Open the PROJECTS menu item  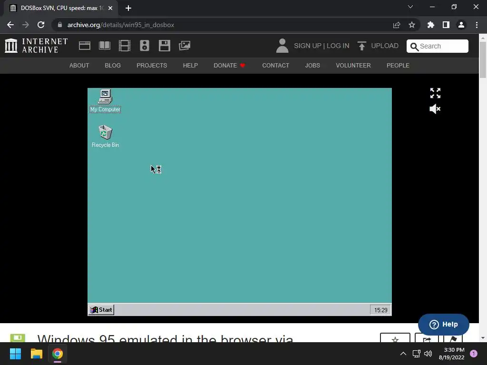click(x=152, y=66)
